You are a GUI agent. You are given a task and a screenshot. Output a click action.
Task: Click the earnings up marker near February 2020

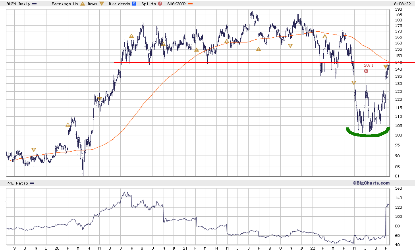coord(68,125)
